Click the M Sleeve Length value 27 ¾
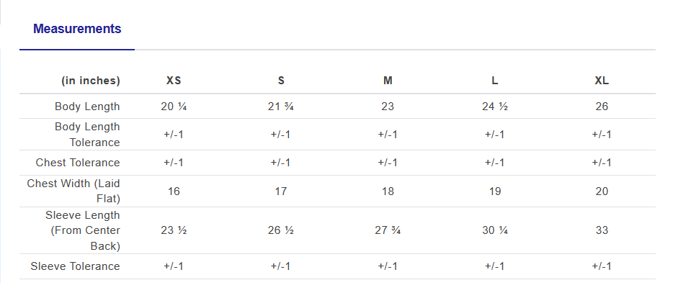678x298 pixels. tap(388, 230)
